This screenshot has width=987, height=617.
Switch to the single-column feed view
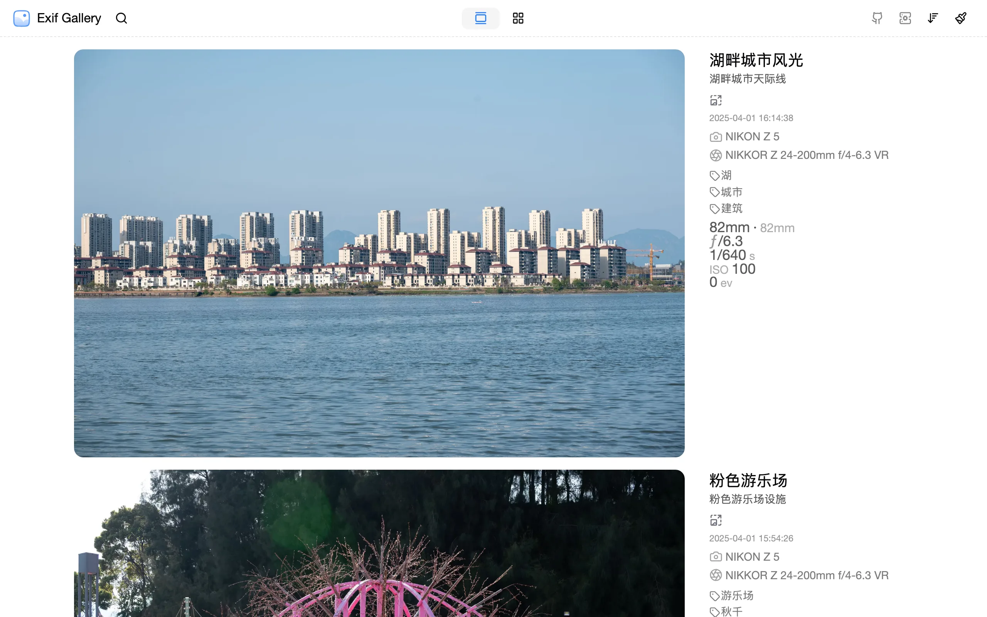[x=480, y=19]
